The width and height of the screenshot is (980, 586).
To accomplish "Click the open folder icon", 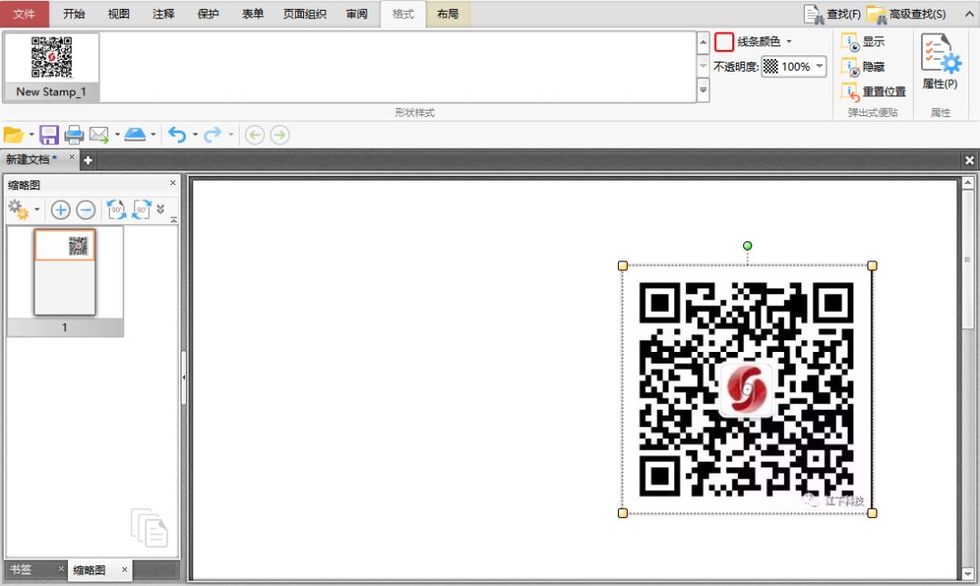I will click(x=13, y=135).
